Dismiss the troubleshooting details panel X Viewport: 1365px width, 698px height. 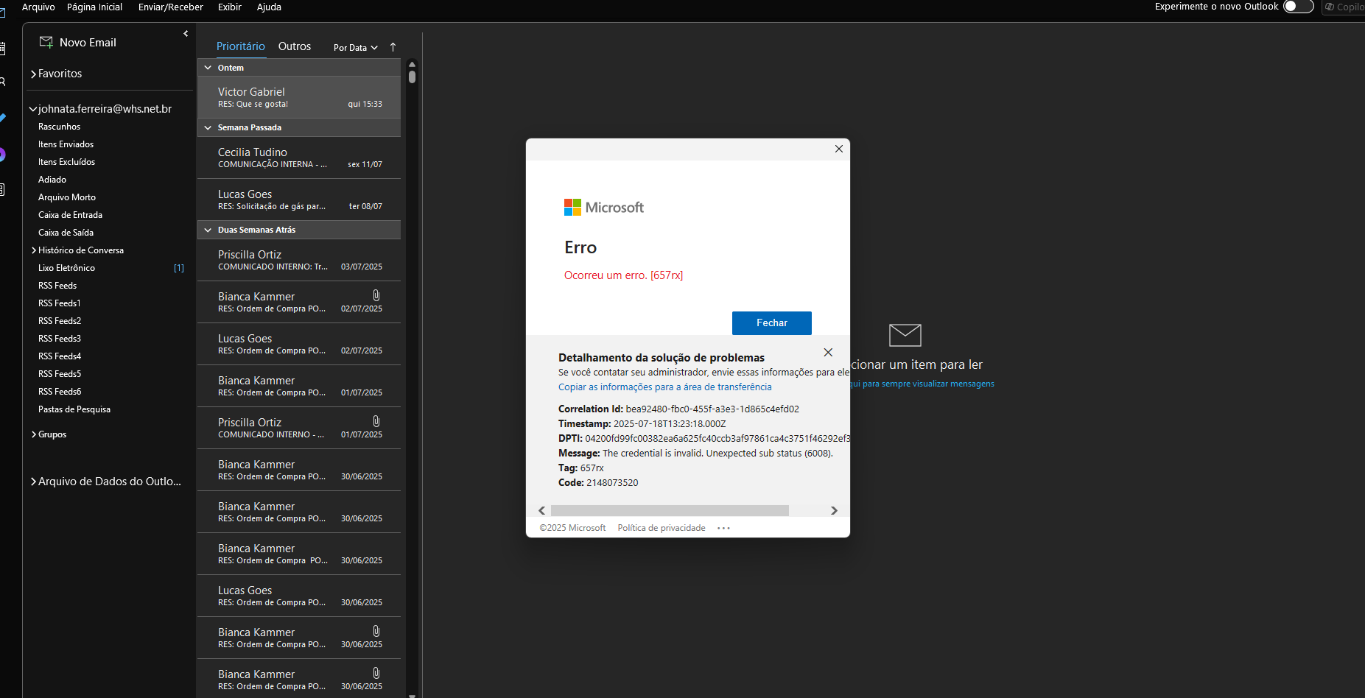pos(828,353)
